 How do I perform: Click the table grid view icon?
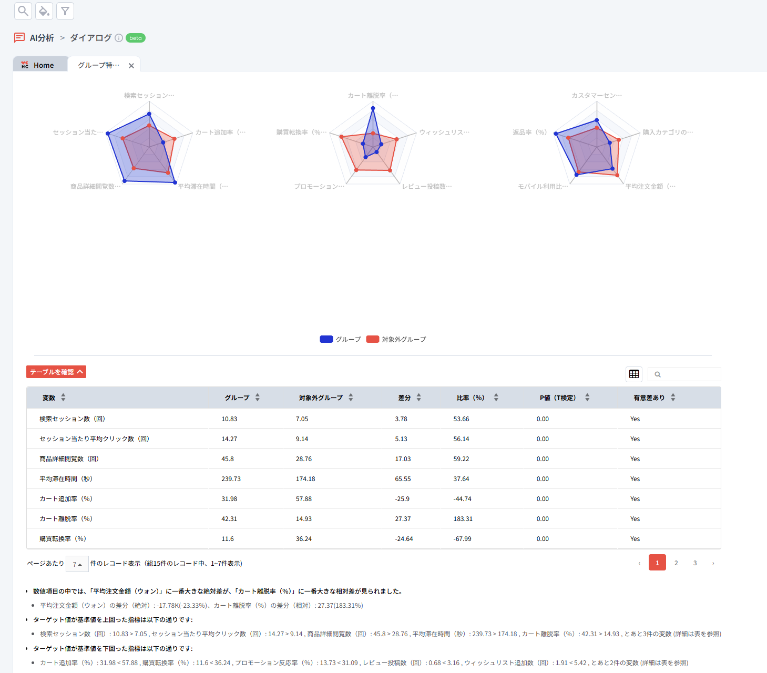[x=634, y=374]
